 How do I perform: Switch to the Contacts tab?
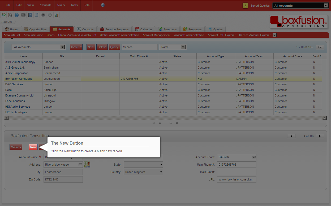(x=85, y=29)
